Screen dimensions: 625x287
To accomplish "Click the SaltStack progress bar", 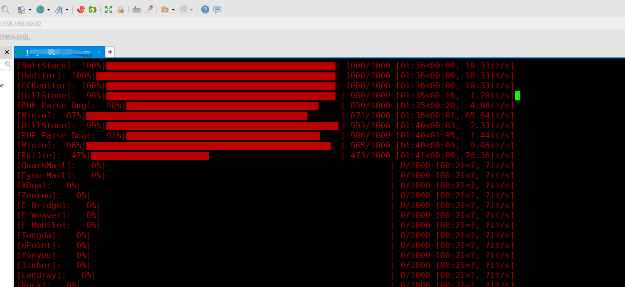I will (221, 66).
